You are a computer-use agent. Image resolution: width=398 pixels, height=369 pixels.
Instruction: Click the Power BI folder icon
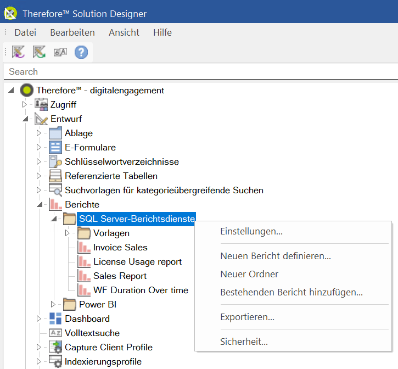pos(70,304)
